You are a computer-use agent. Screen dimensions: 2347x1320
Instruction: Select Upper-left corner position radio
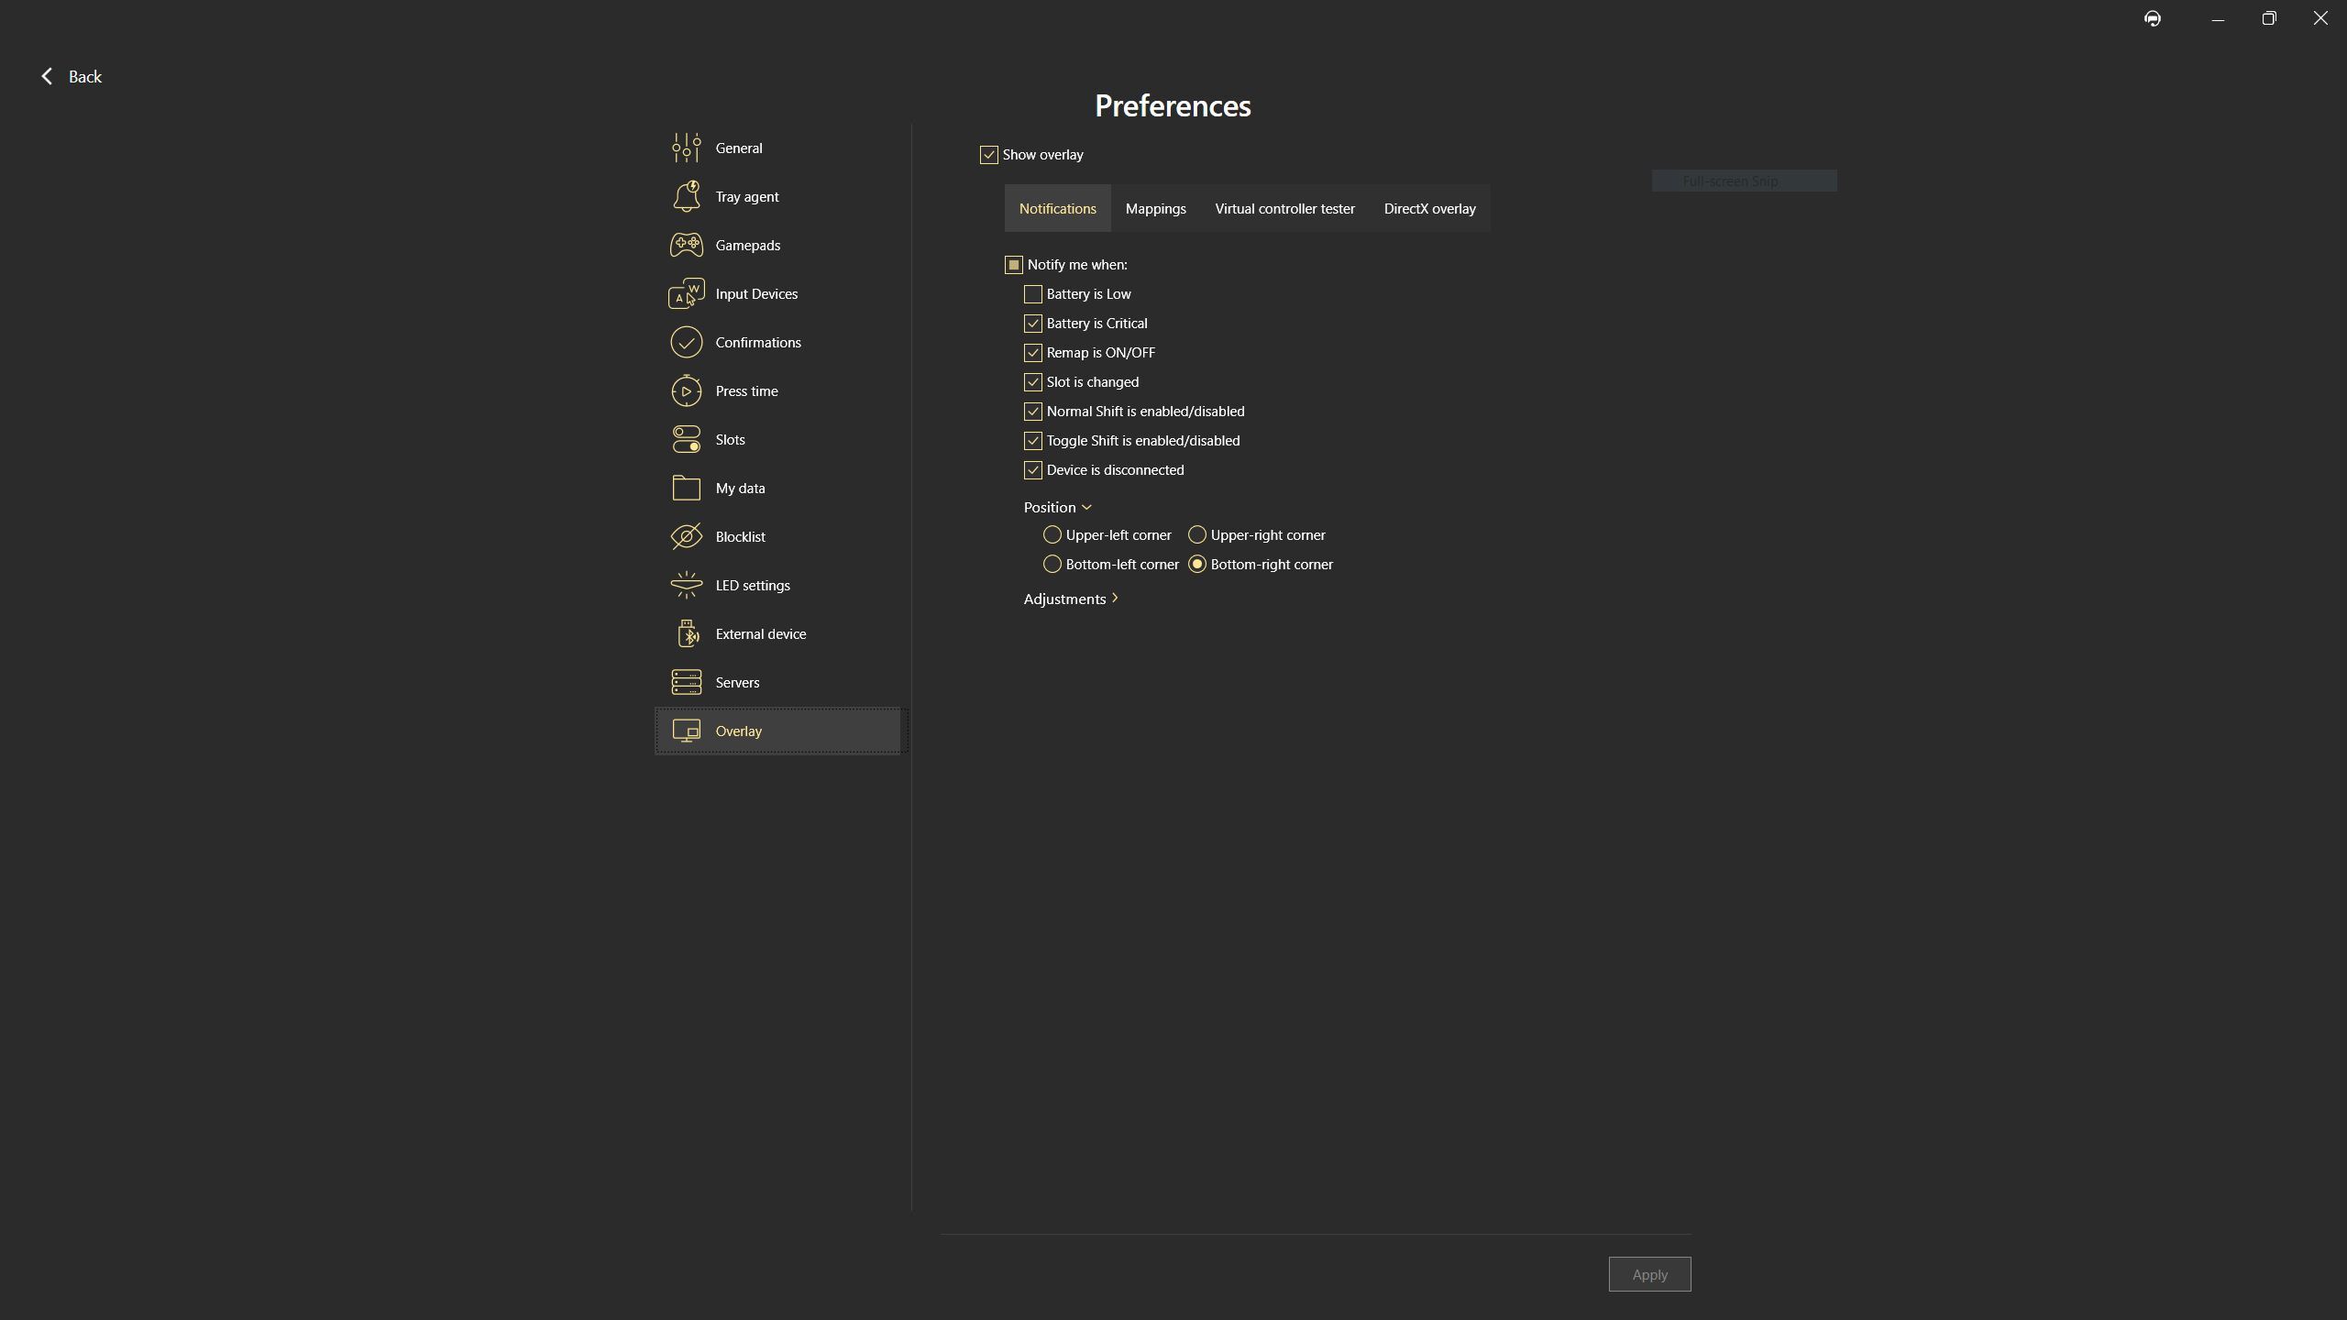point(1052,534)
